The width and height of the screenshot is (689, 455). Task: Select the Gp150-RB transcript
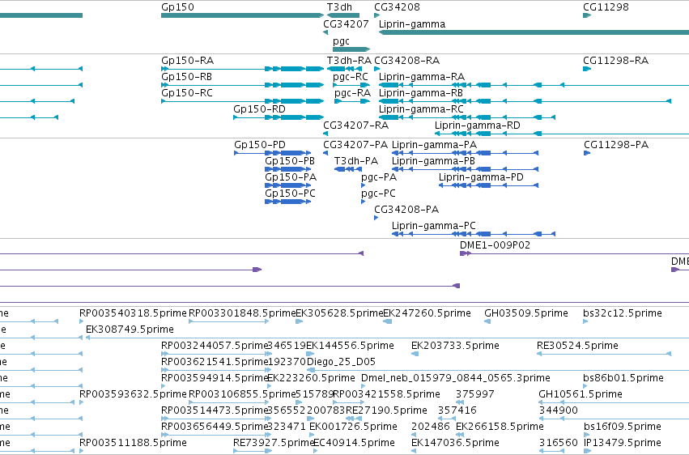tap(243, 85)
